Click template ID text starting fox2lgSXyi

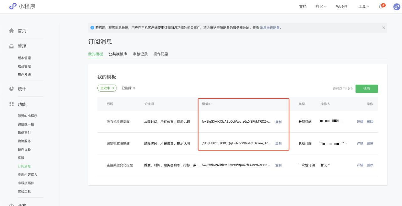click(x=236, y=122)
